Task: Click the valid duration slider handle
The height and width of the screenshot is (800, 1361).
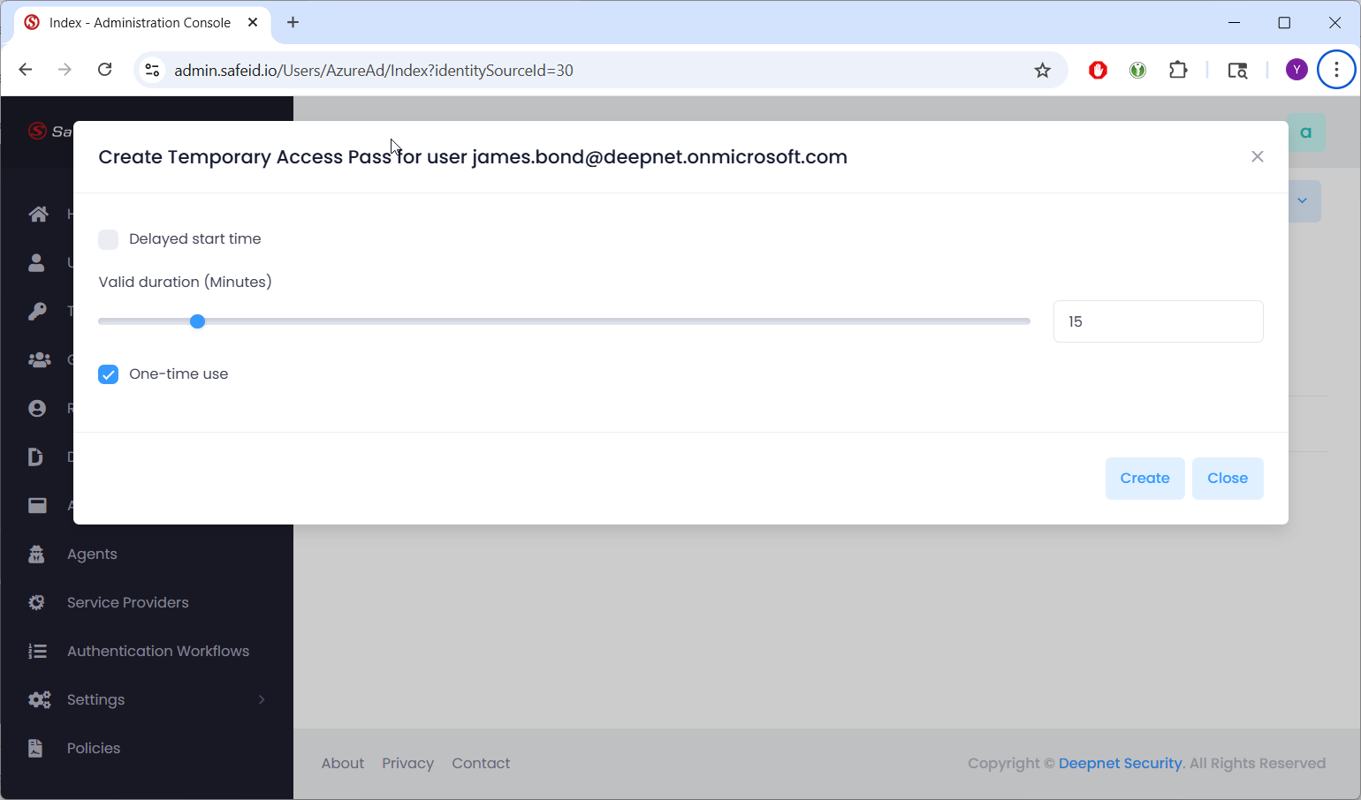Action: [198, 321]
